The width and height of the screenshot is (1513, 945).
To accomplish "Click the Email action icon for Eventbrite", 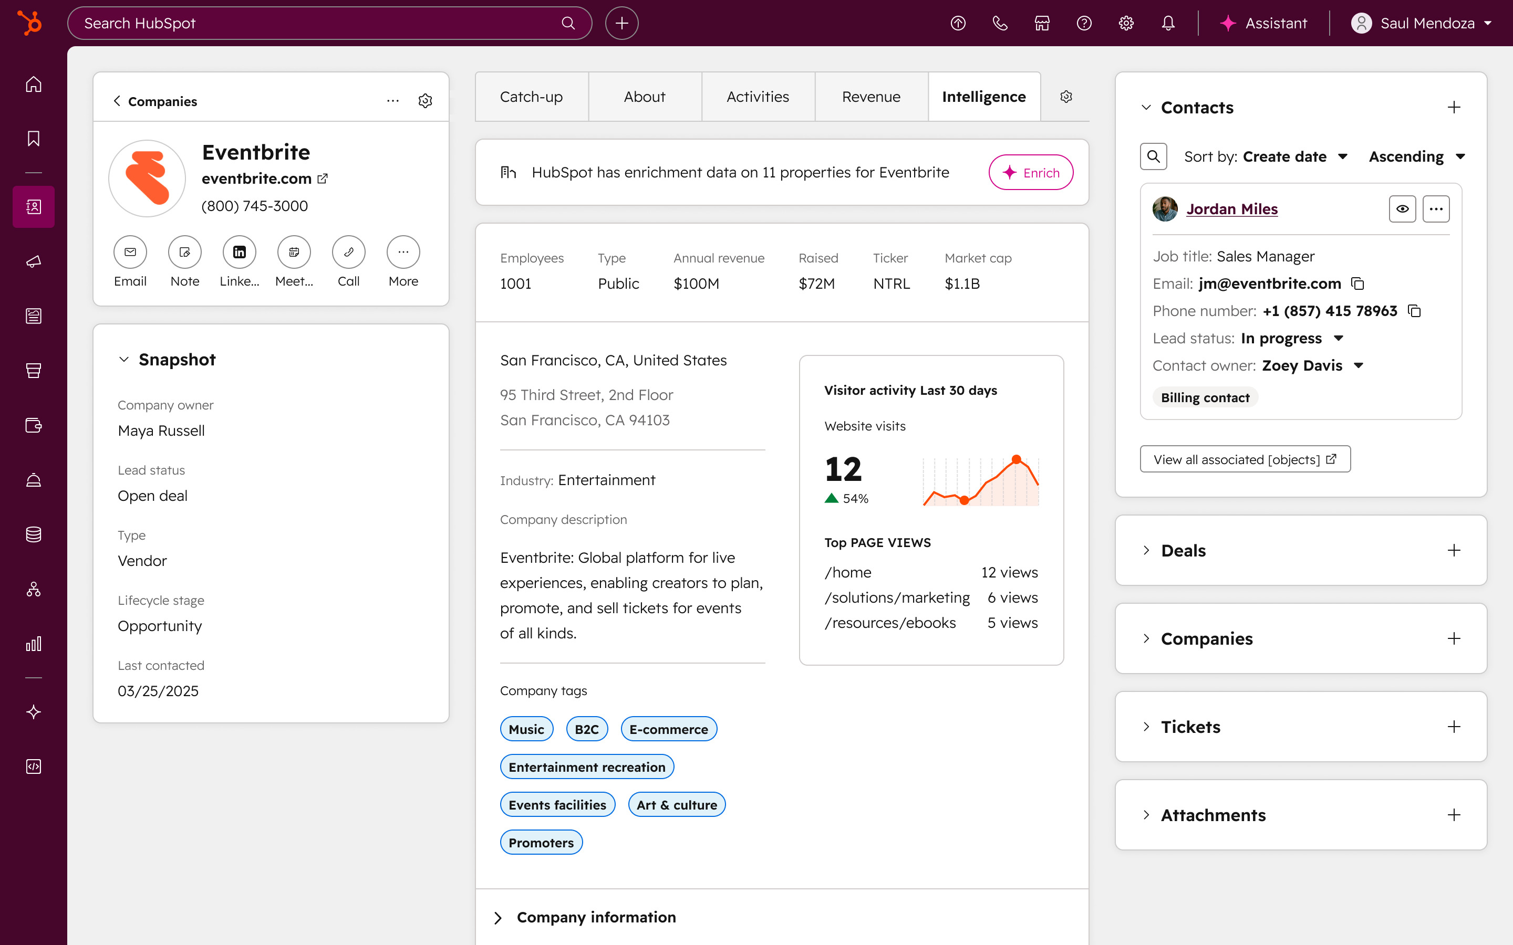I will coord(130,252).
